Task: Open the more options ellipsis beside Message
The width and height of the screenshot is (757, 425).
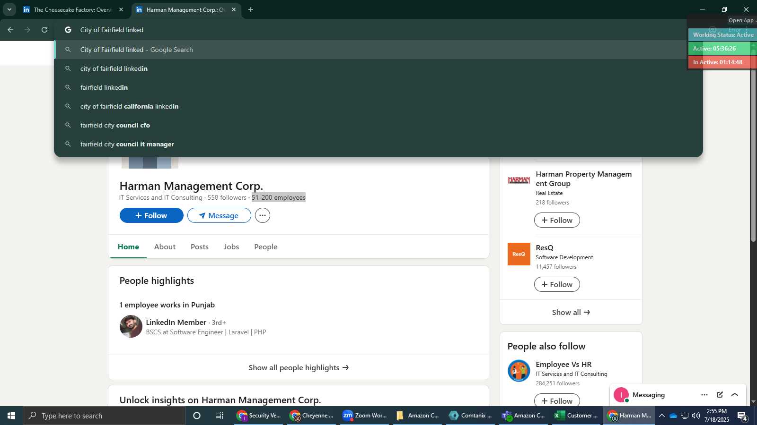Action: 263,215
